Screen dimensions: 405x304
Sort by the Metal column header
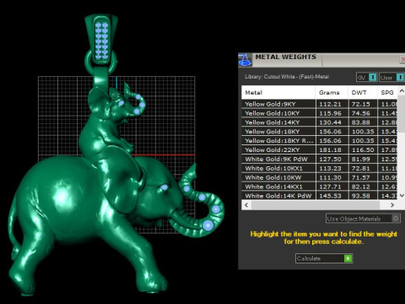(x=278, y=92)
